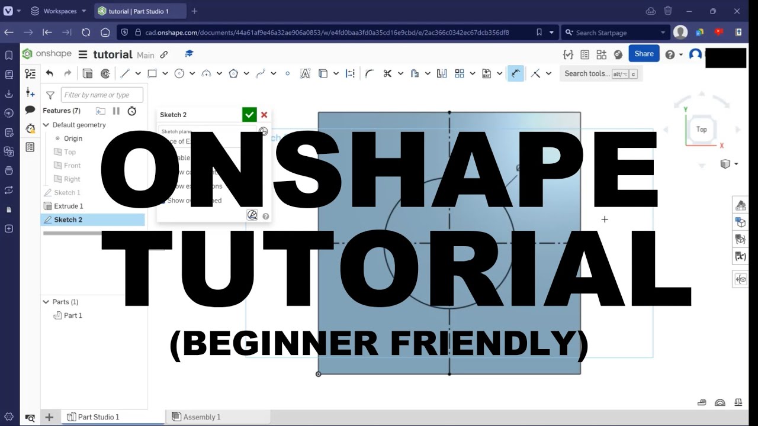Select the Trim scissors tool
Screen dimensions: 758x426
(387, 73)
